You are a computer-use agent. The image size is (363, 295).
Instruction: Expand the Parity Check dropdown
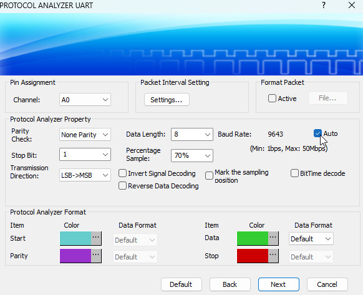(x=85, y=135)
